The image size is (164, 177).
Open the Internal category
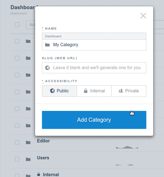tap(51, 175)
